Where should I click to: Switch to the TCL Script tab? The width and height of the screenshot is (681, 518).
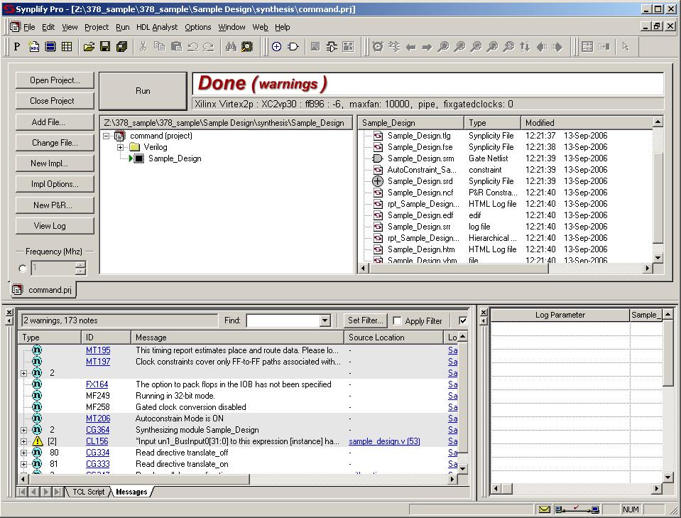click(x=88, y=492)
